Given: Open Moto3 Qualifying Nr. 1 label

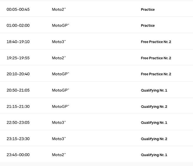Looking at the screenshot, I should tap(154, 123).
